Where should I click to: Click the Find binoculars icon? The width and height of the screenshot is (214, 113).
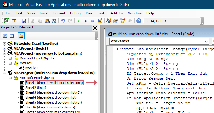coord(54,21)
